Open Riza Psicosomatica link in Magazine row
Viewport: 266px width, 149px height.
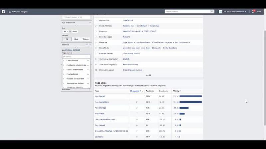click(182, 43)
